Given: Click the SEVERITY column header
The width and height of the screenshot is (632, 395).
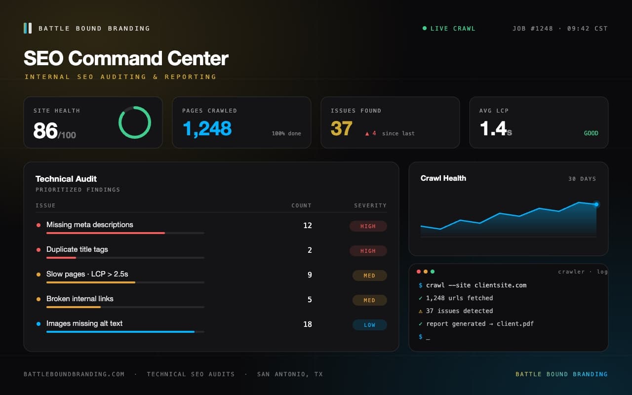Looking at the screenshot, I should [x=370, y=205].
